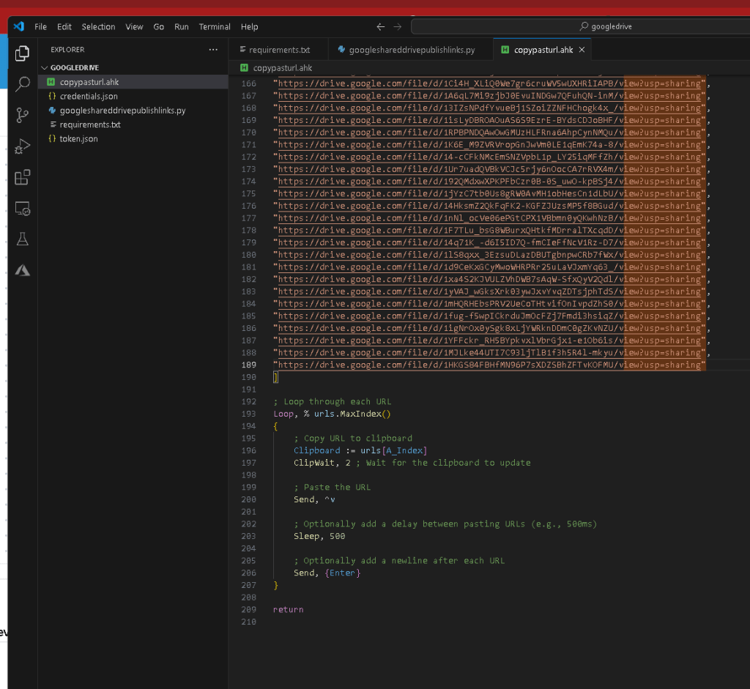Click the 'Loop, % urls.MaxIndex()' code line

point(332,414)
